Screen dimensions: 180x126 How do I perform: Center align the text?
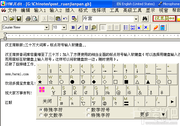110,28
